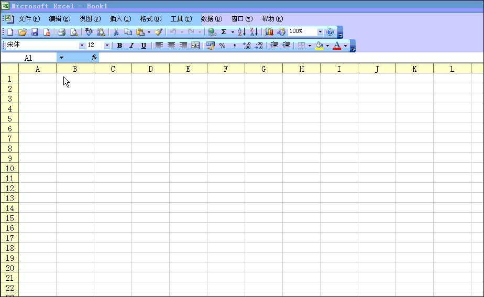
Task: Expand the Name Box dropdown arrow
Action: 61,58
